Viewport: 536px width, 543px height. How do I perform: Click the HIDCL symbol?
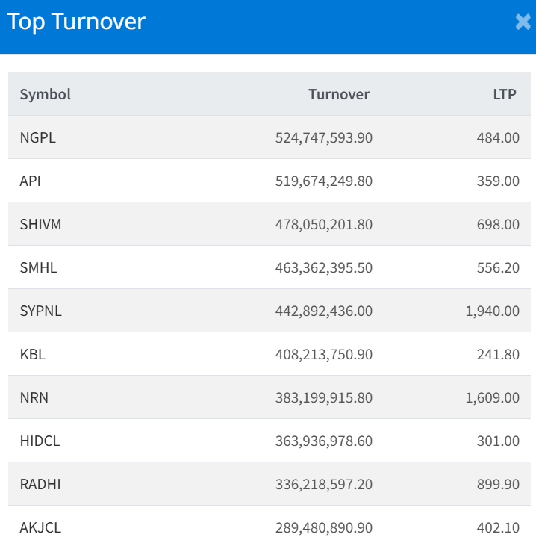click(40, 441)
